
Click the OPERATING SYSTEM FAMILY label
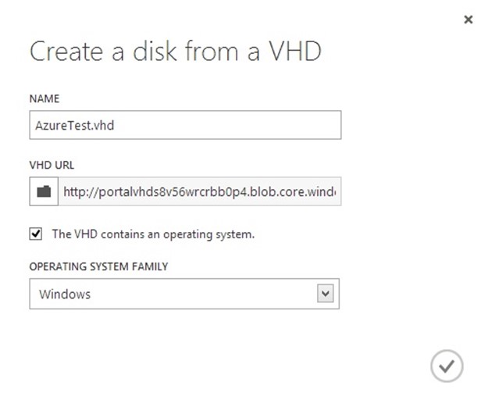(98, 266)
